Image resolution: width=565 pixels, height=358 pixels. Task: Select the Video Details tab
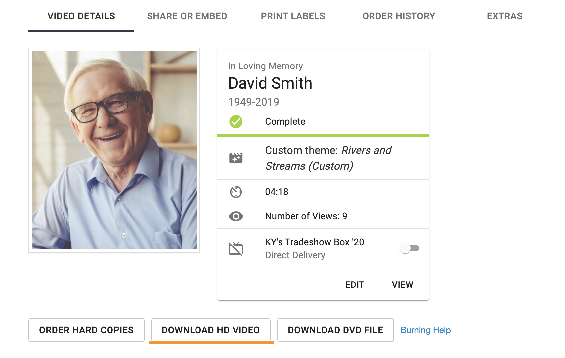81,16
